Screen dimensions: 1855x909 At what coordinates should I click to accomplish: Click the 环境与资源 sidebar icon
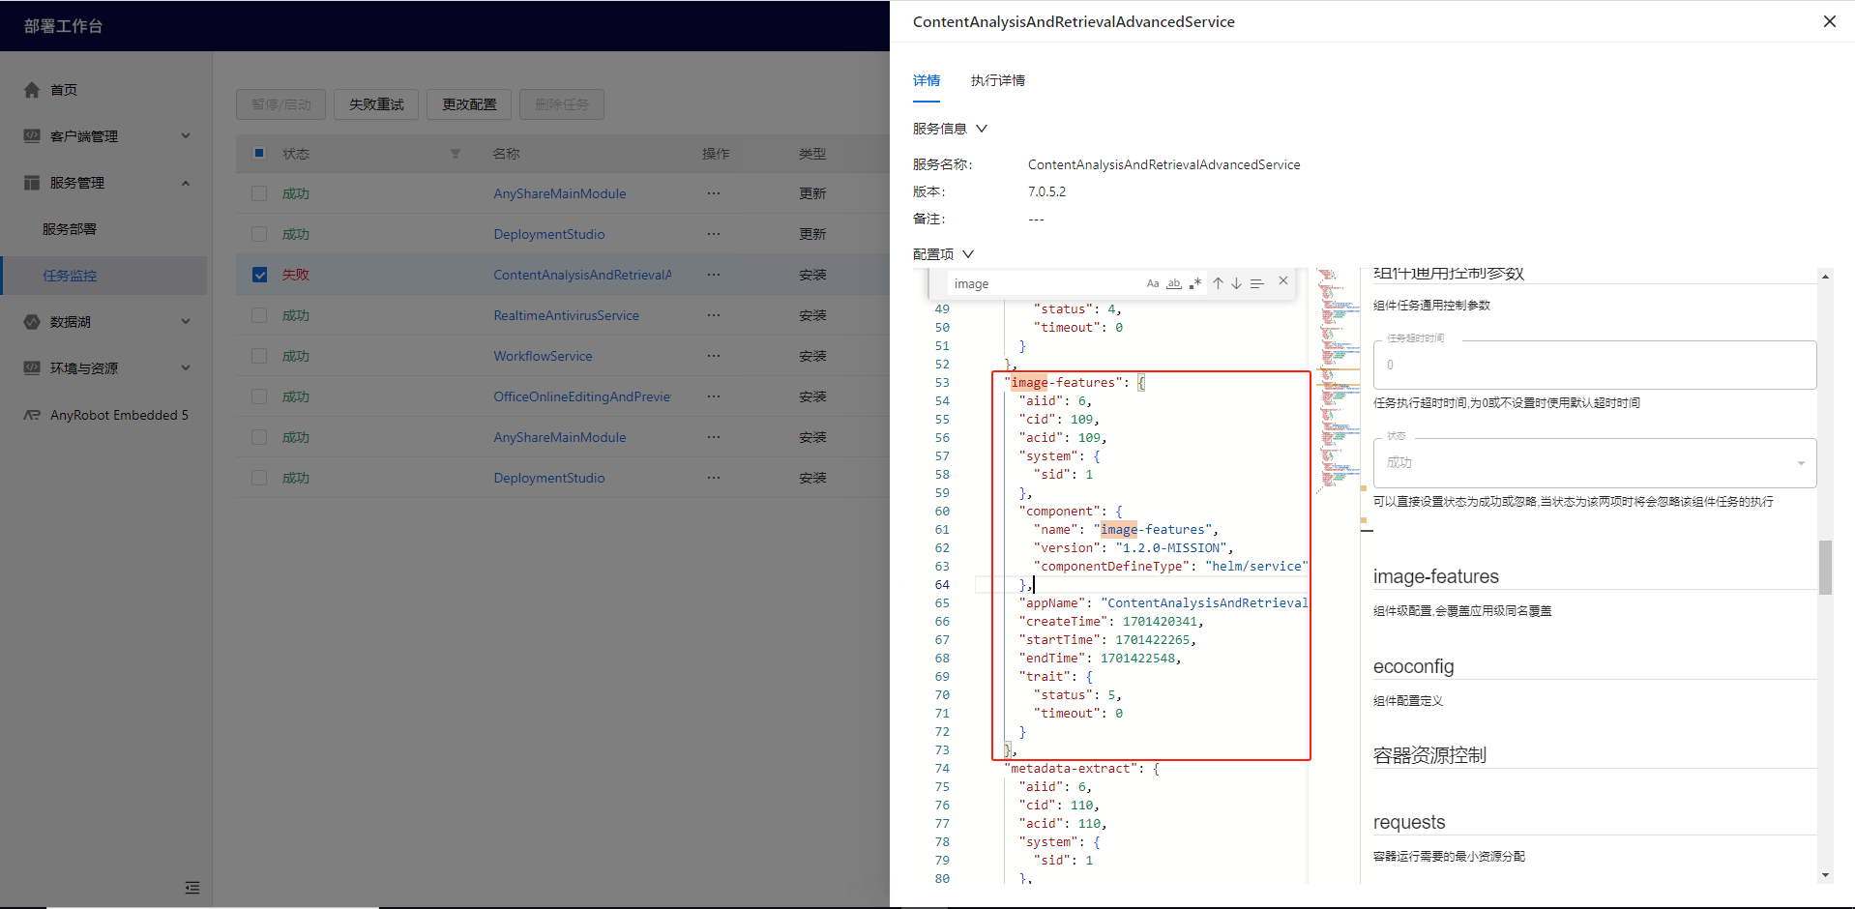pos(32,368)
